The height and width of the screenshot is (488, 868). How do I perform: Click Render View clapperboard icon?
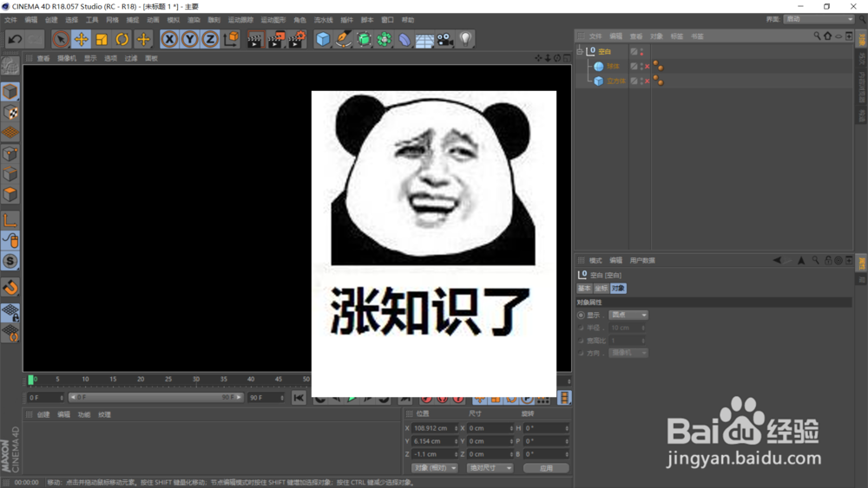click(254, 39)
